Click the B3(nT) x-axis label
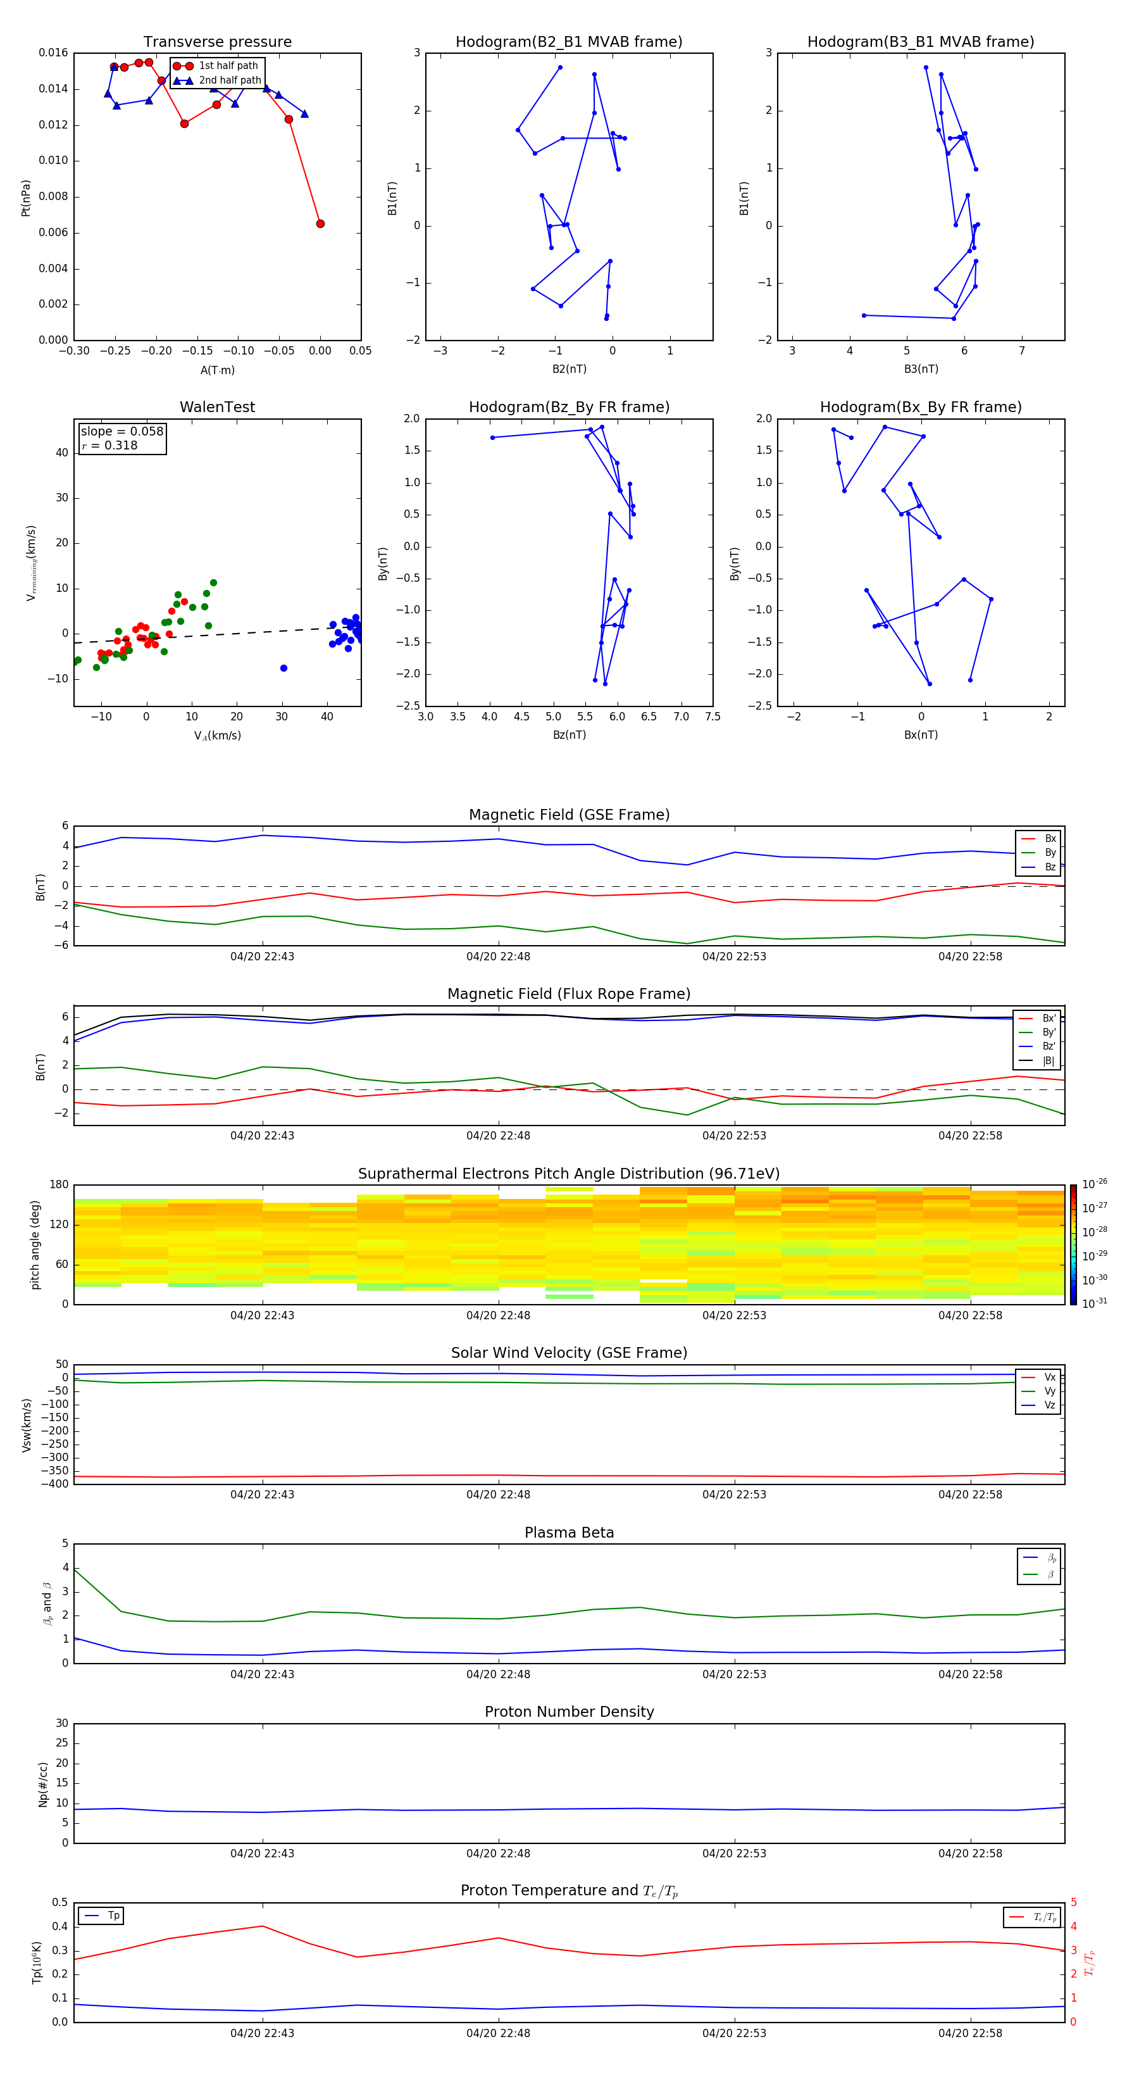 (x=921, y=369)
